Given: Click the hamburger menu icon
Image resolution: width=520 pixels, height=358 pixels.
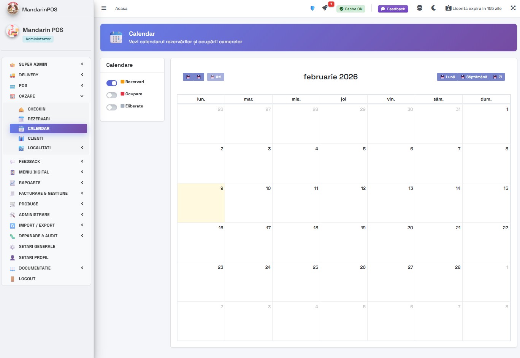Looking at the screenshot, I should click(103, 8).
